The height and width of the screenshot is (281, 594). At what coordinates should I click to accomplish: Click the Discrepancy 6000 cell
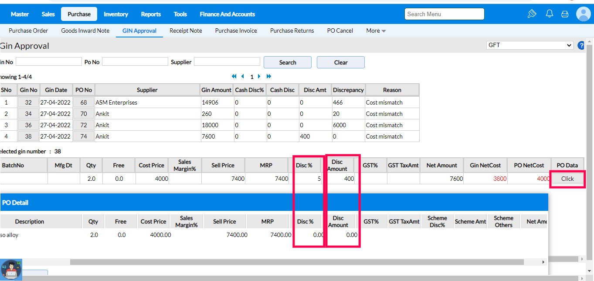(349, 125)
